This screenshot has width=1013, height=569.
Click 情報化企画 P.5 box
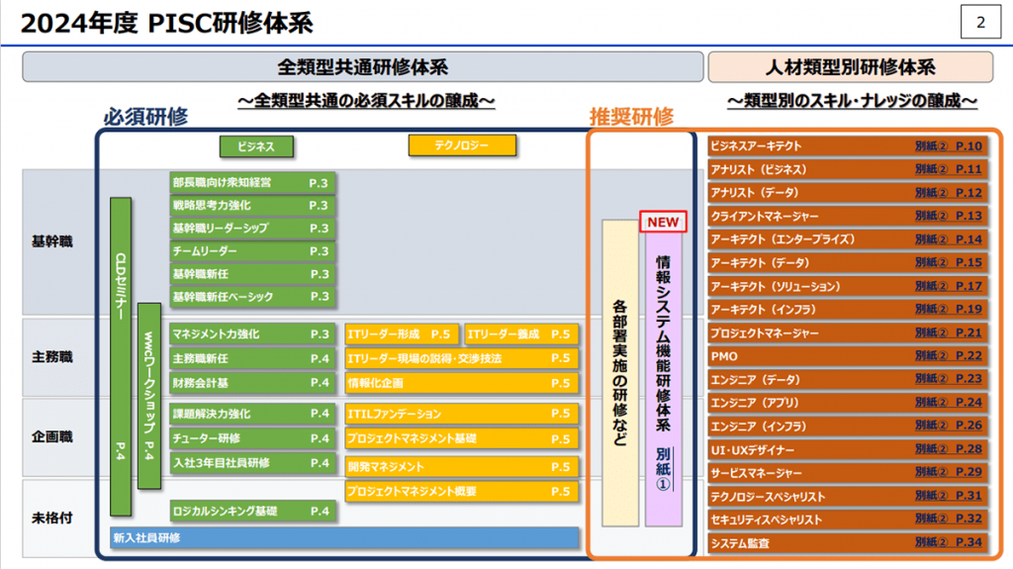pos(461,383)
